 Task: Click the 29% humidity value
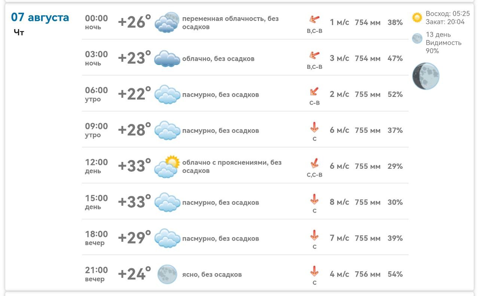(395, 166)
